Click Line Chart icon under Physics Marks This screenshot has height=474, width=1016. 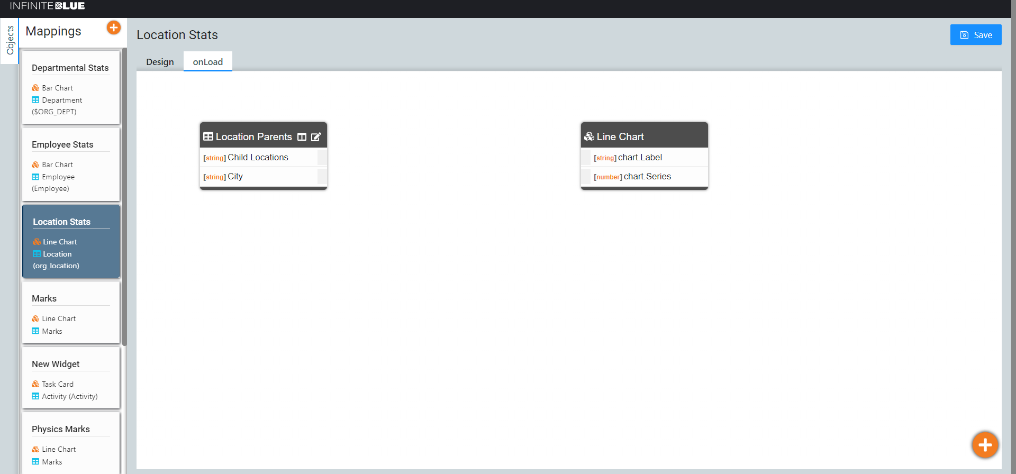35,449
